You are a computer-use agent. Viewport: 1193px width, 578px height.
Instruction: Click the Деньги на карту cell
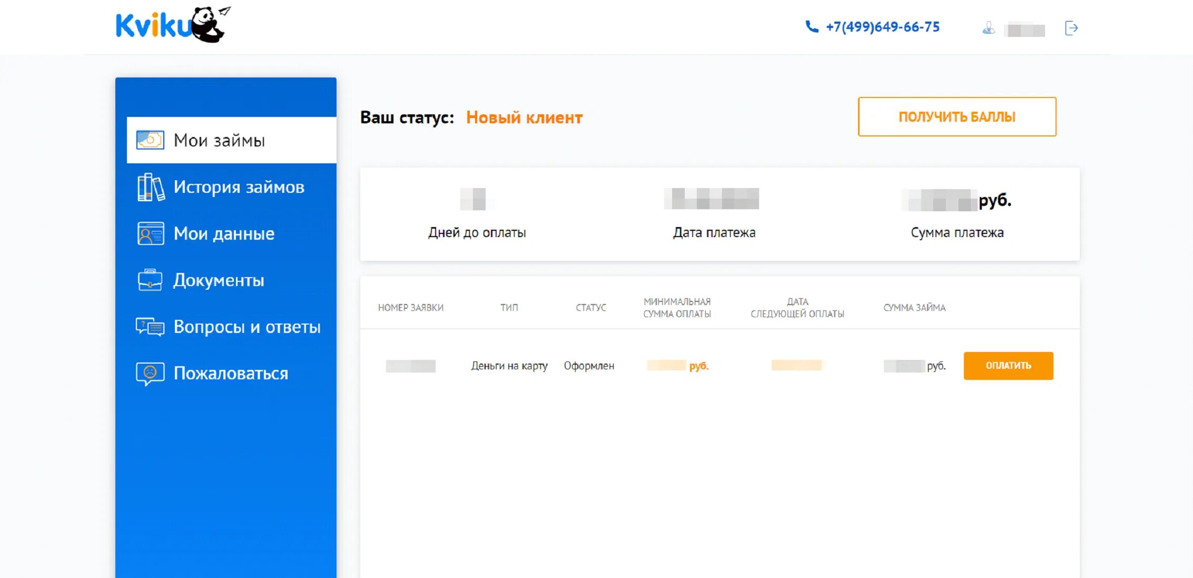coord(509,366)
